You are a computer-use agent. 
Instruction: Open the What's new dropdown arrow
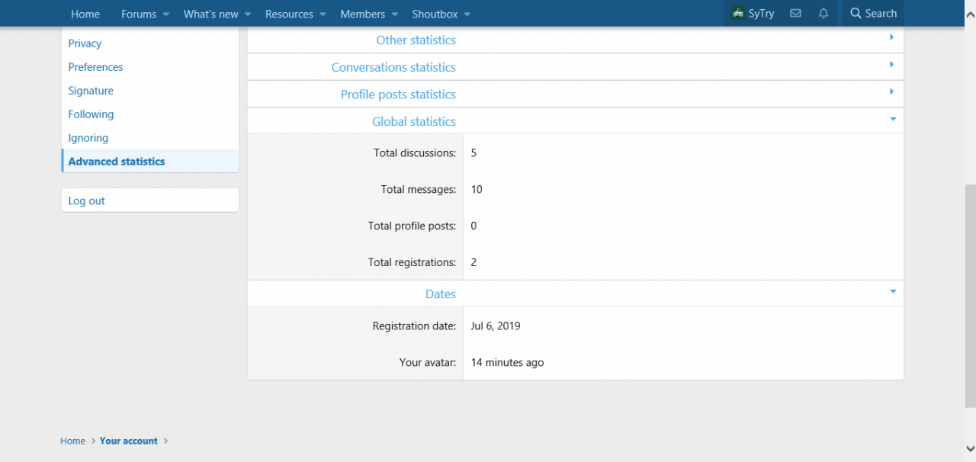[x=248, y=14]
